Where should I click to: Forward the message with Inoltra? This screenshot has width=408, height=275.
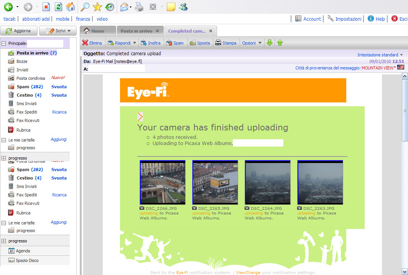(151, 43)
